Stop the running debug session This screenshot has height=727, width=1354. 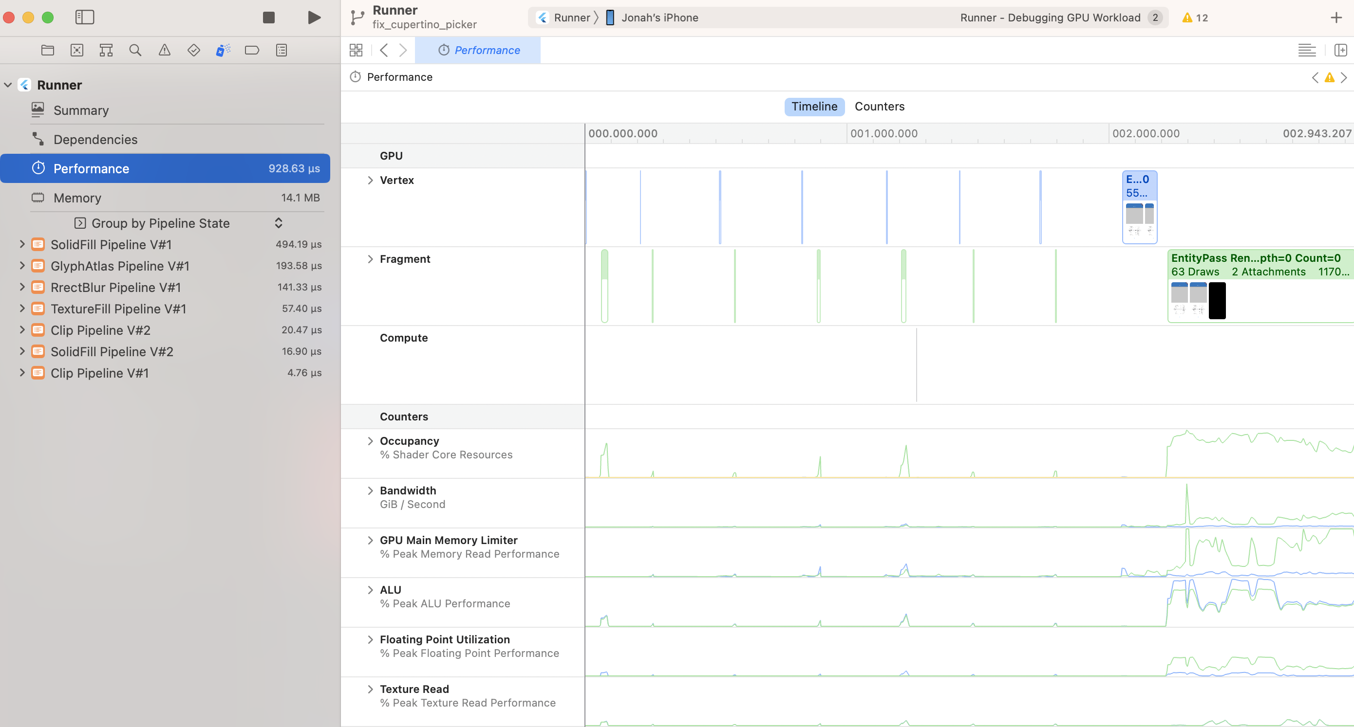pos(268,18)
